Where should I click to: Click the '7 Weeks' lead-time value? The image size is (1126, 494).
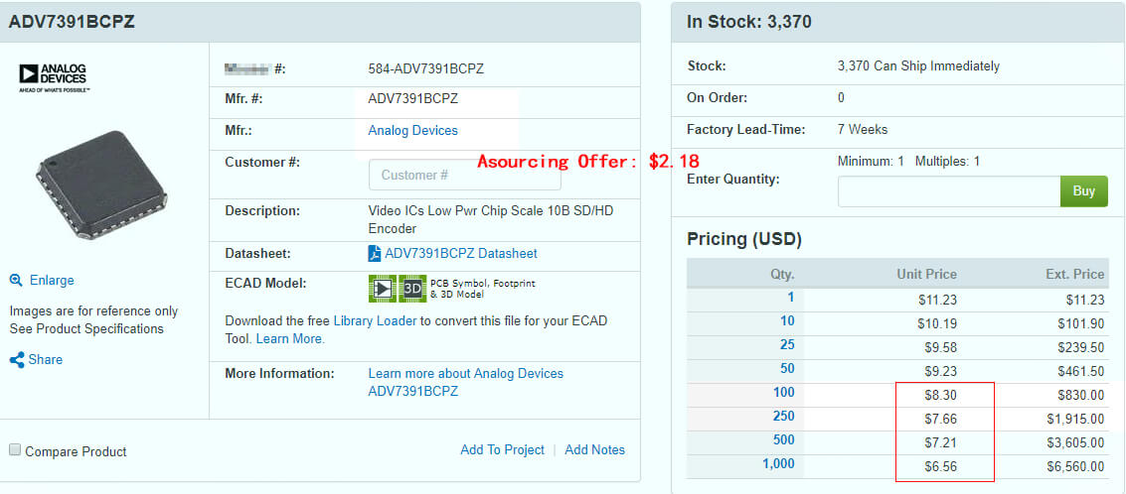pos(863,130)
